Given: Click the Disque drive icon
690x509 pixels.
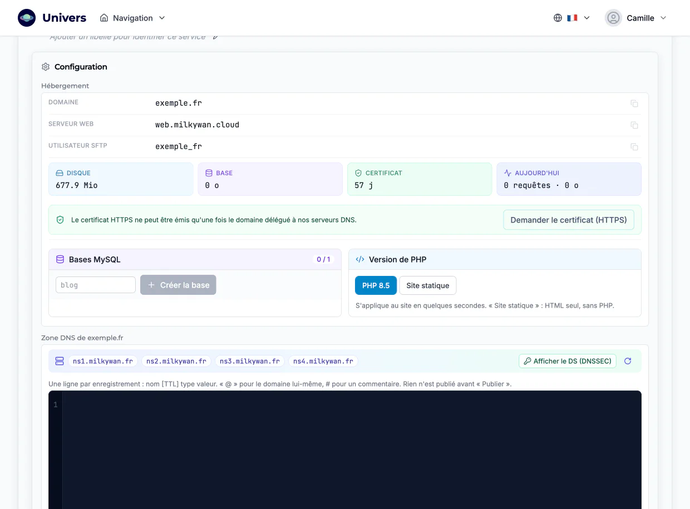Looking at the screenshot, I should (60, 173).
